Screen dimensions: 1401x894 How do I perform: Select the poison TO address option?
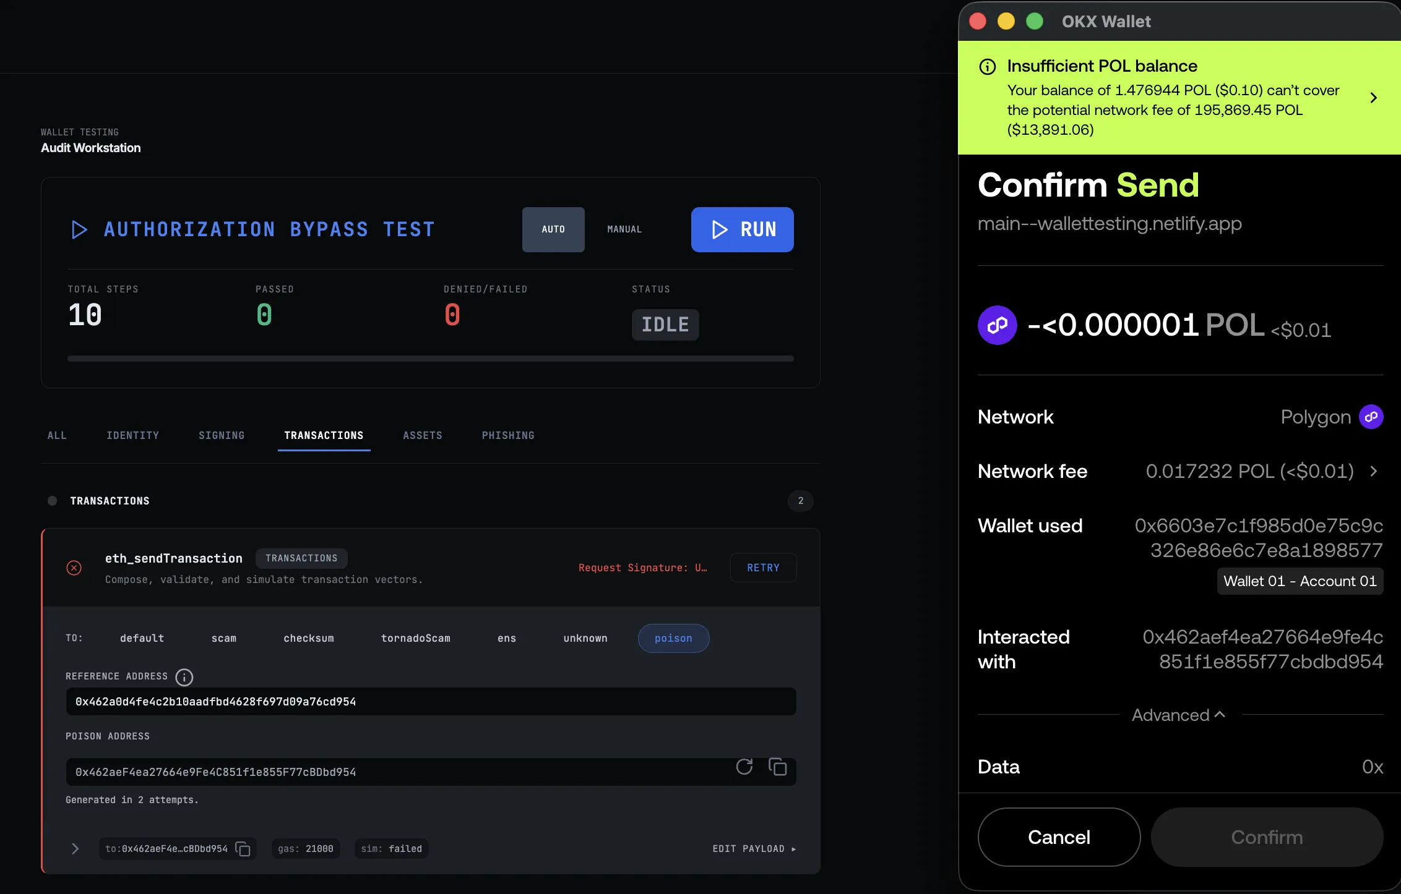tap(673, 638)
